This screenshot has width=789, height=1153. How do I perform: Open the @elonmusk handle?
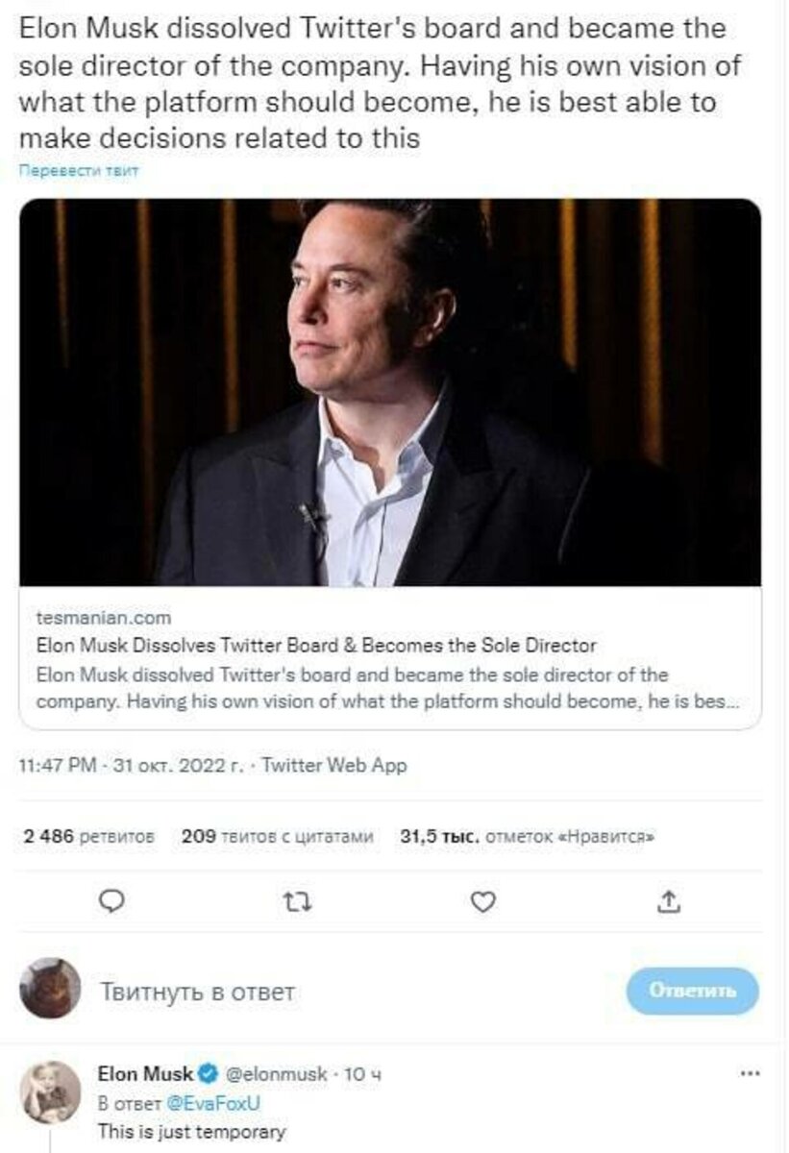(275, 1073)
